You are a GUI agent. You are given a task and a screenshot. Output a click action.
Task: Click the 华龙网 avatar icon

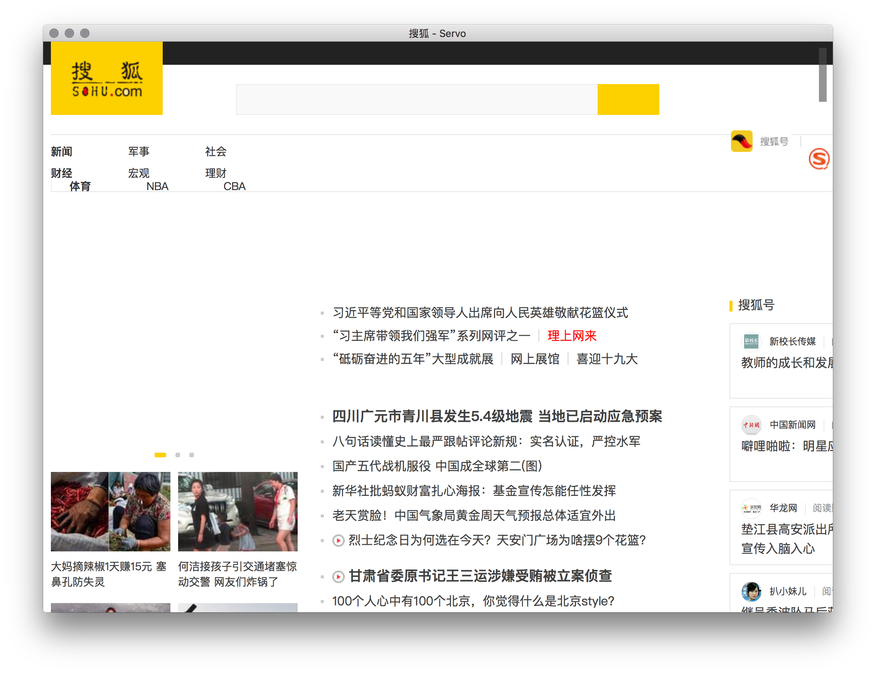751,508
